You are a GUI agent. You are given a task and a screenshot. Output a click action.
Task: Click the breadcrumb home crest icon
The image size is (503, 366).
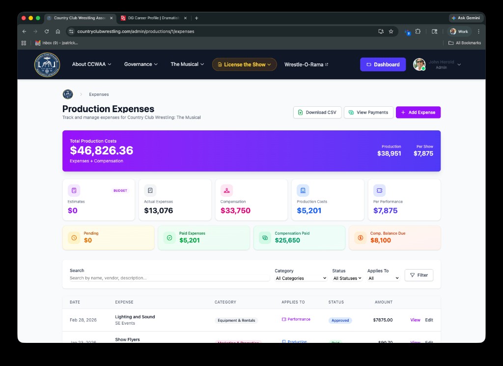point(68,94)
